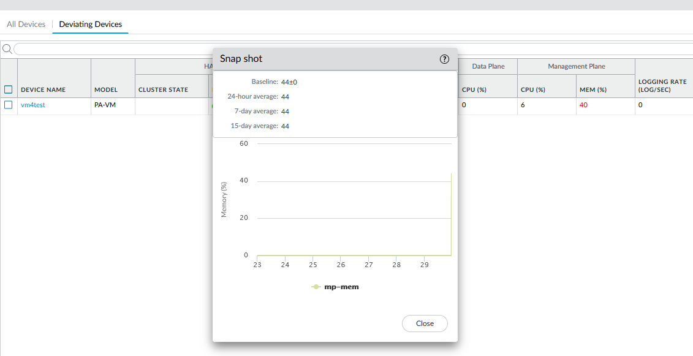Open the vm4test device link
This screenshot has width=693, height=356.
tap(33, 105)
